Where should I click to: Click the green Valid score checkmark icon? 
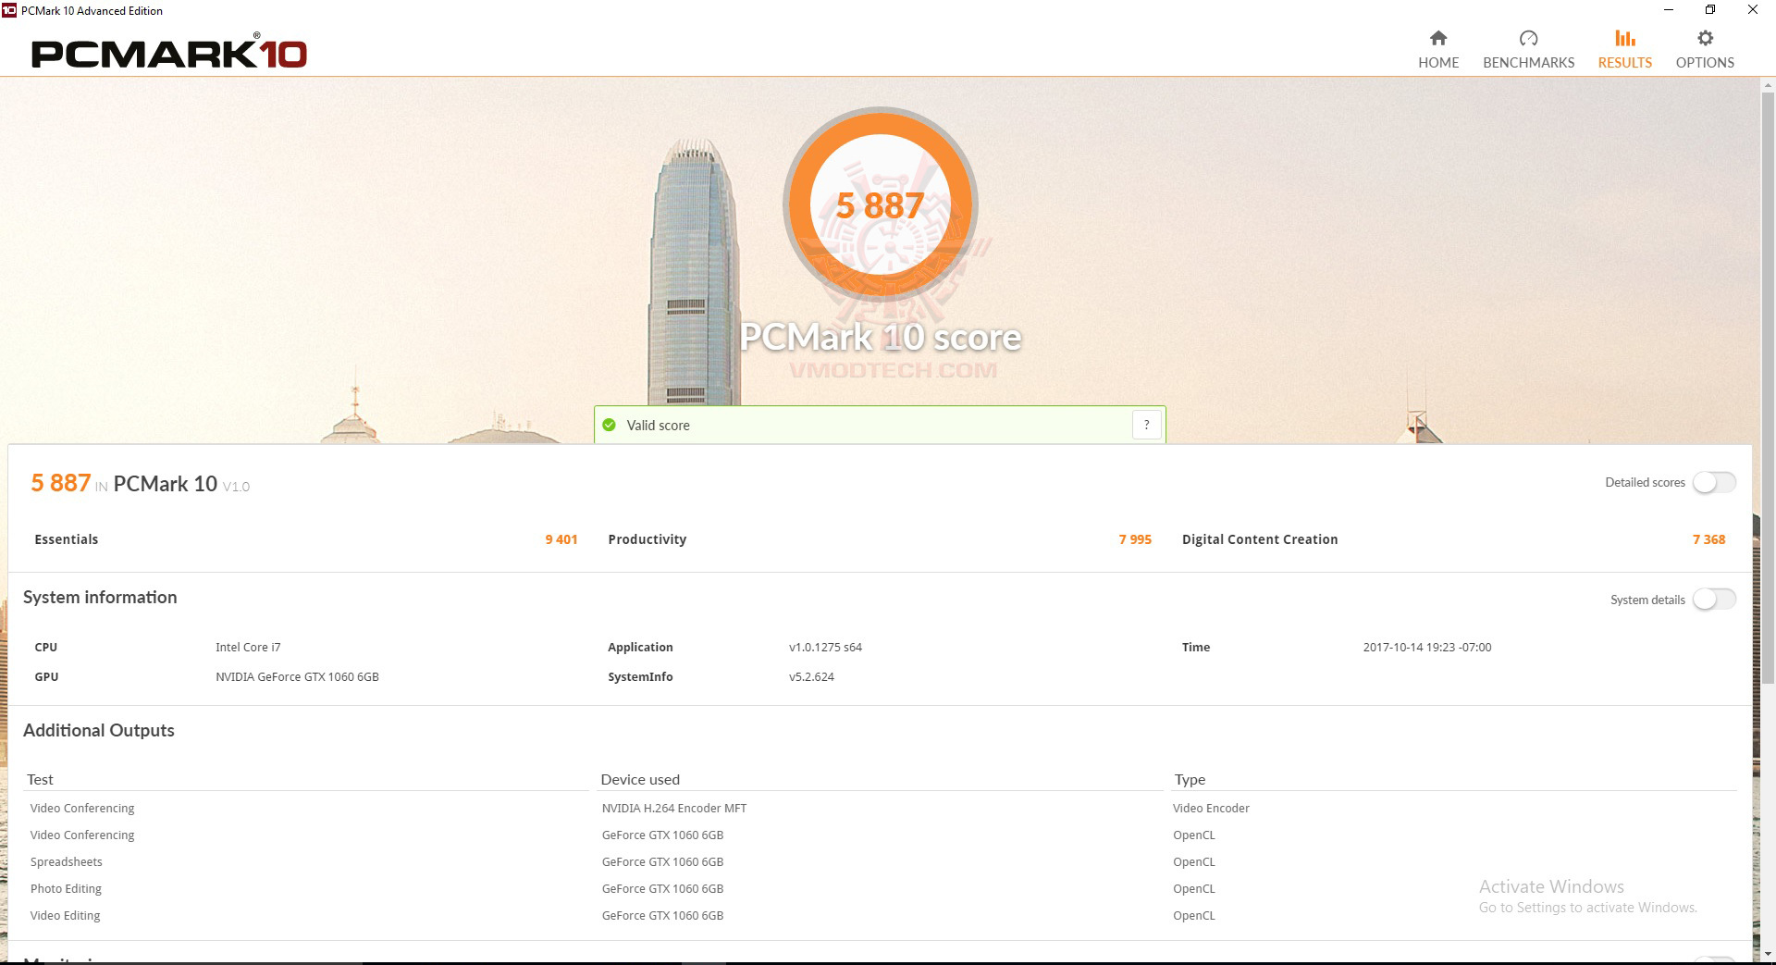tap(609, 425)
